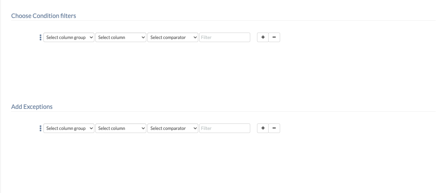
Task: Focus the Filter text field under Add Exceptions
Action: pos(225,128)
